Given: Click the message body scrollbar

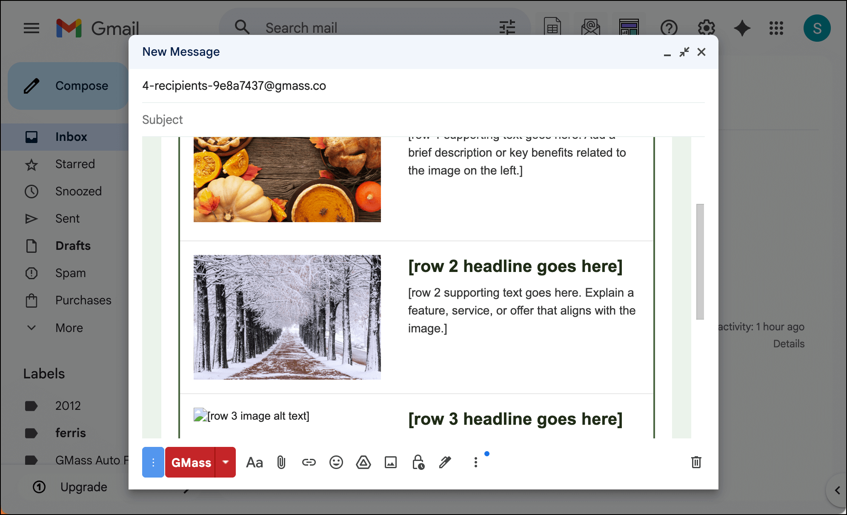Looking at the screenshot, I should tap(700, 261).
